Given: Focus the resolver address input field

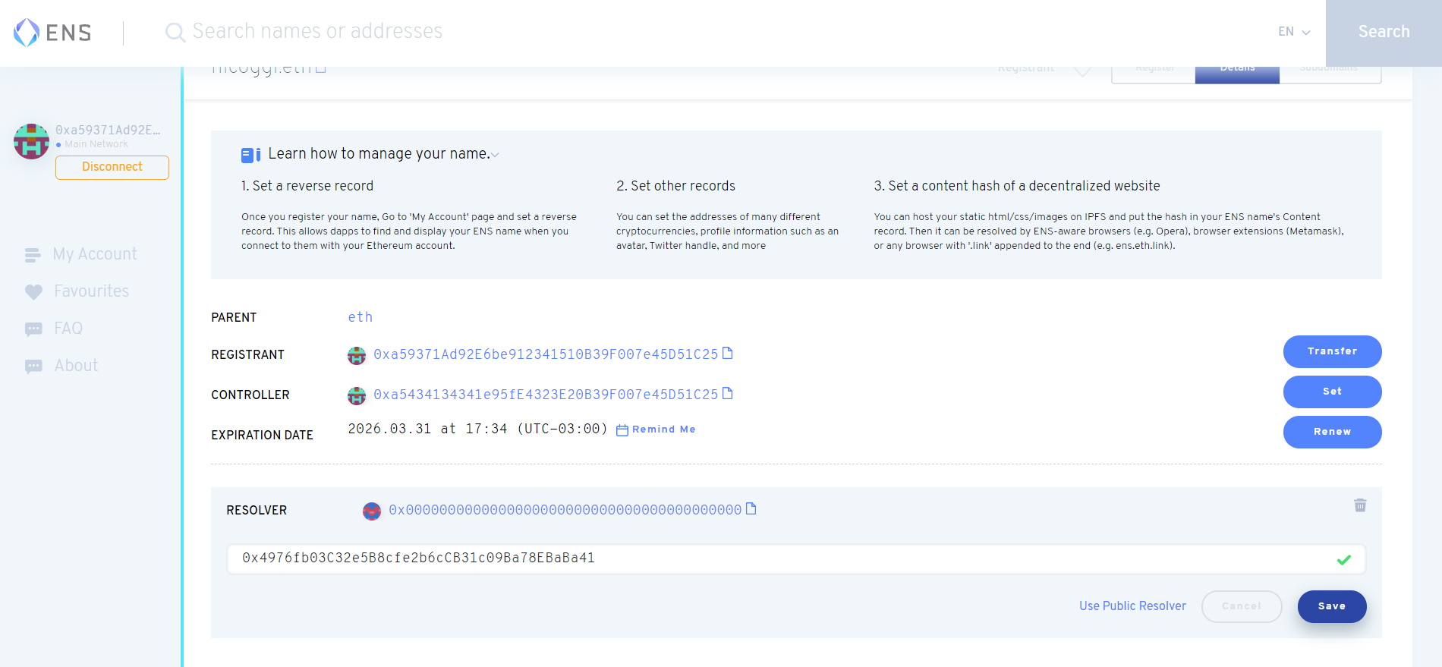Looking at the screenshot, I should [x=782, y=558].
